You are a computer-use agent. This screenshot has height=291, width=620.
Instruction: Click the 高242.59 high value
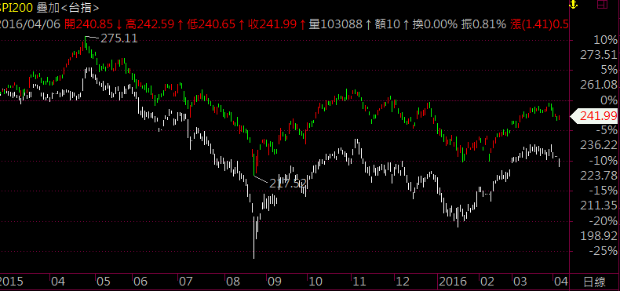point(150,24)
